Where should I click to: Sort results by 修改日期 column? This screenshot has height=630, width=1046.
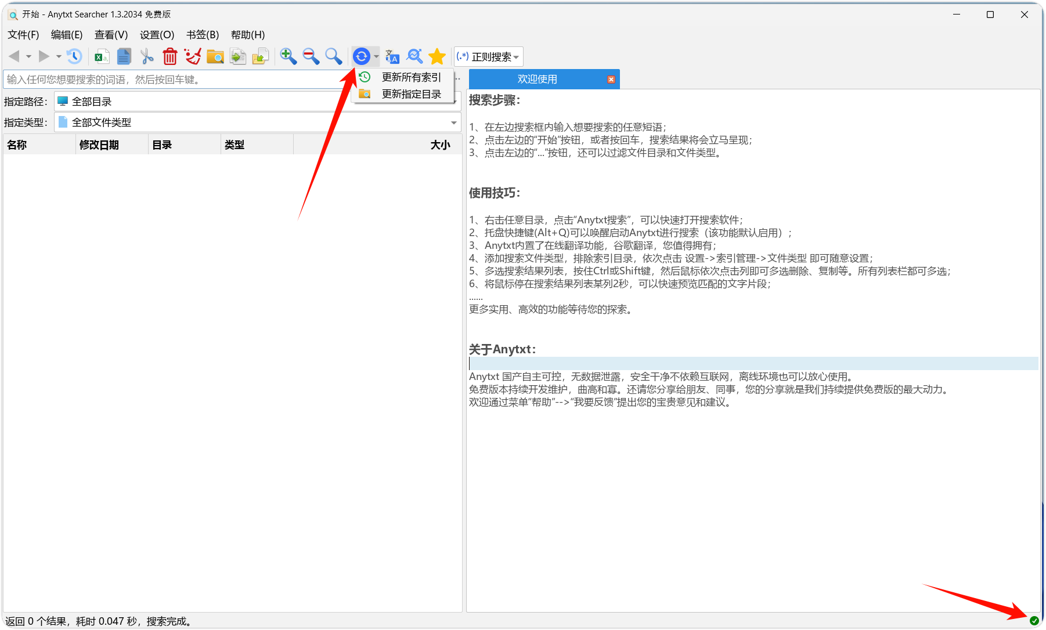(x=112, y=145)
